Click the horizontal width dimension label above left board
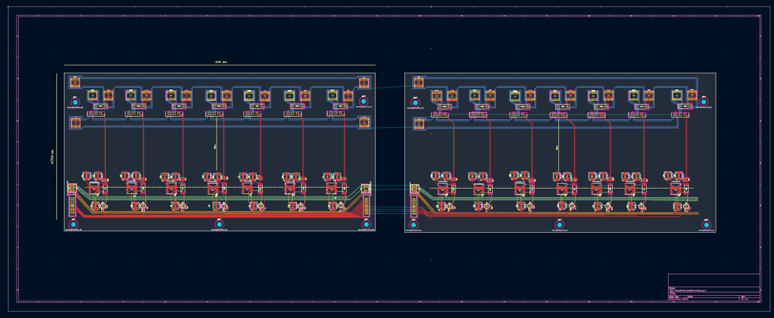774x318 pixels. 220,62
